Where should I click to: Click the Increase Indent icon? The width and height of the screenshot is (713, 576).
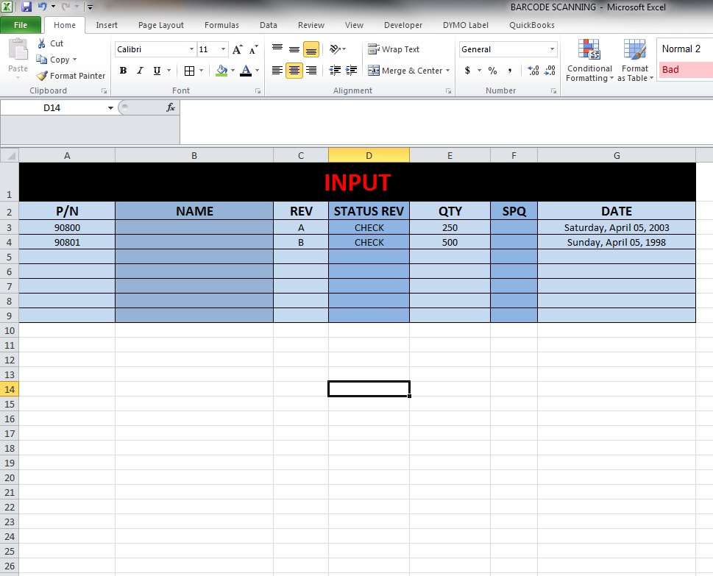tap(351, 70)
